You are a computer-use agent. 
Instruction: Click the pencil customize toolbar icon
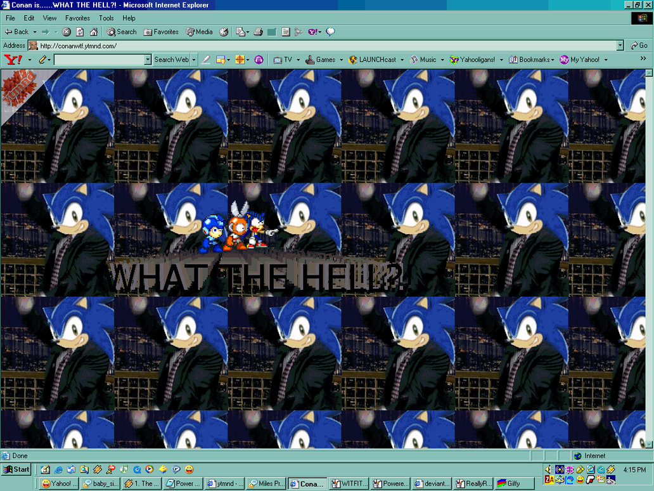click(42, 60)
